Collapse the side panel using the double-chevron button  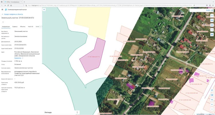[x=44, y=9]
